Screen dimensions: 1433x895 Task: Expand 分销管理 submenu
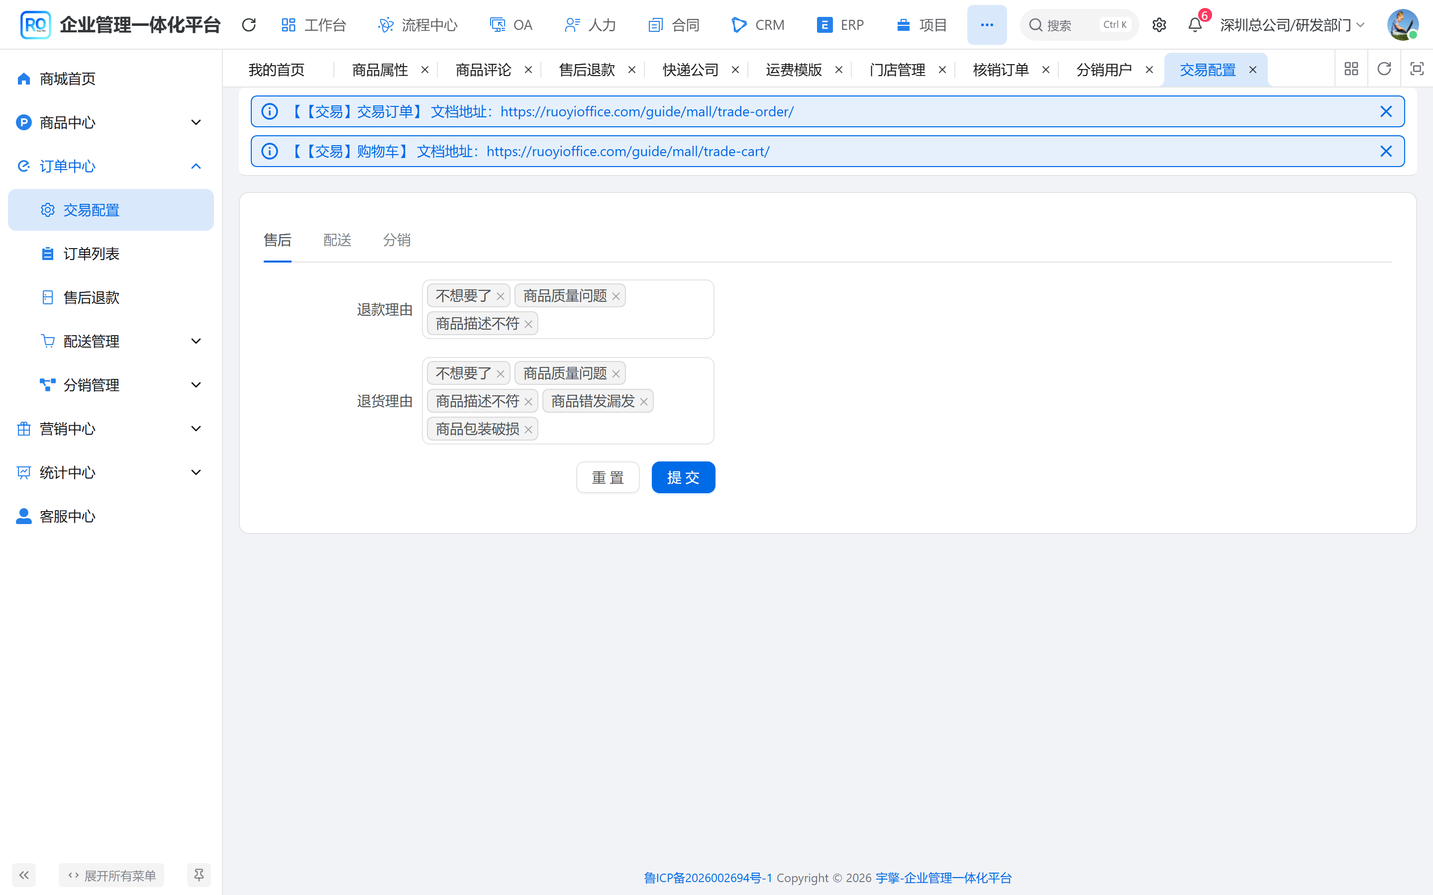click(111, 385)
